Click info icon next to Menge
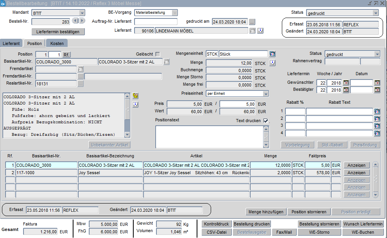The width and height of the screenshot is (387, 238). point(272,63)
